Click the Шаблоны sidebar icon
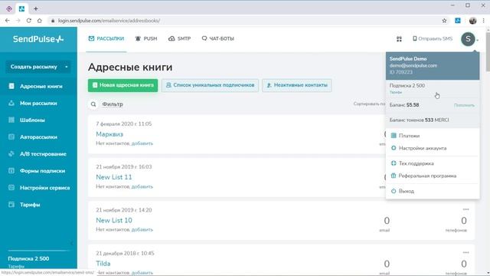490x276 pixels. click(x=11, y=120)
